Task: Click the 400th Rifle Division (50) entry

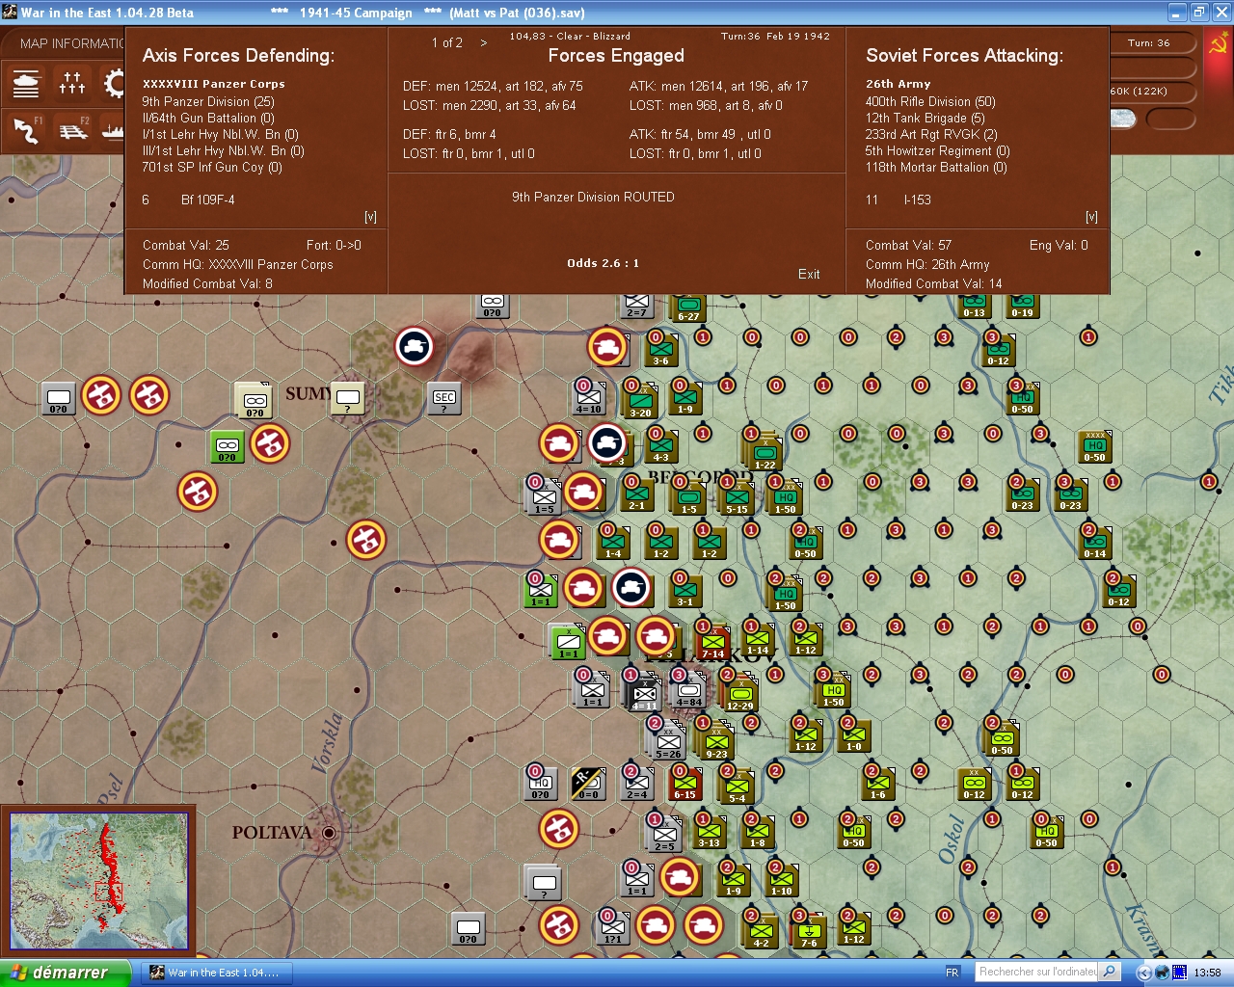Action: click(x=930, y=101)
